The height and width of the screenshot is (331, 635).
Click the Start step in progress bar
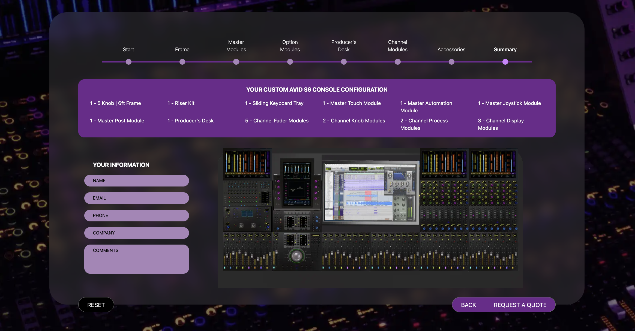[x=128, y=62]
